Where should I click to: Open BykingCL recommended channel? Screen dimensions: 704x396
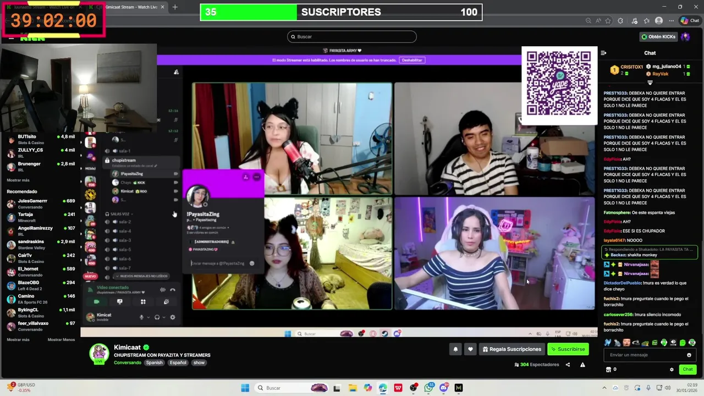[x=41, y=312]
